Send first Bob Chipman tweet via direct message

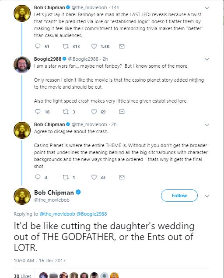pos(122,46)
